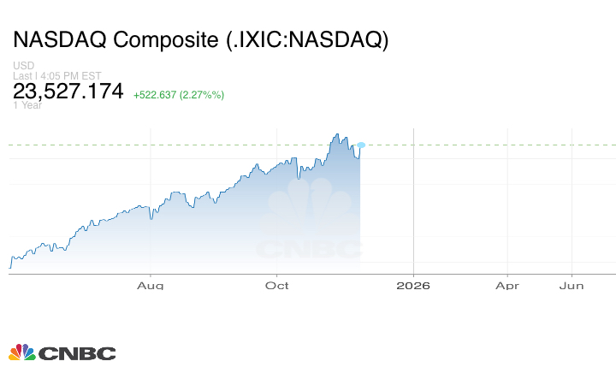Select the 23,527.174 last price value
Image resolution: width=616 pixels, height=385 pixels.
[x=68, y=92]
